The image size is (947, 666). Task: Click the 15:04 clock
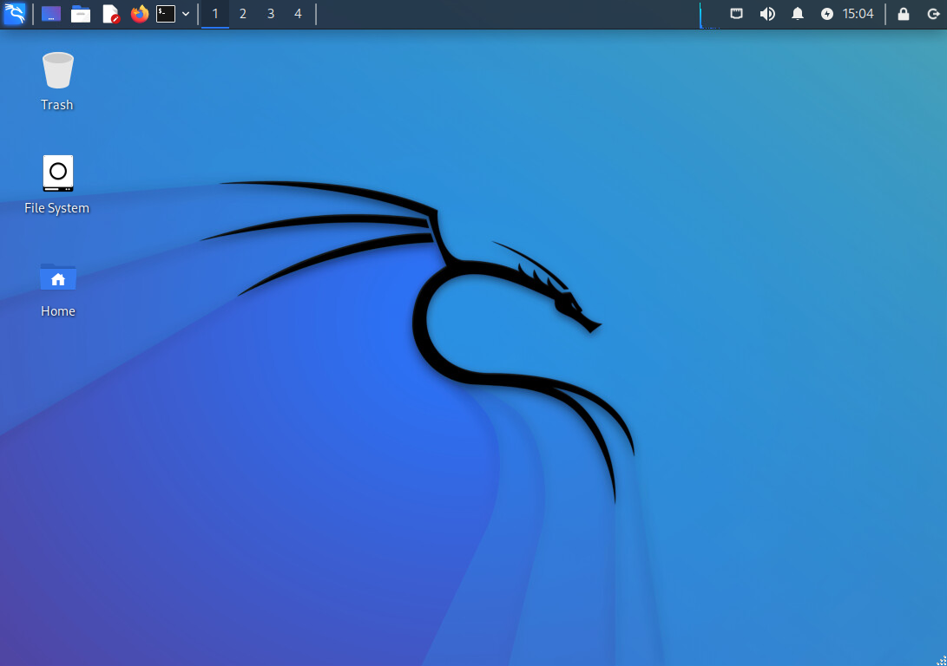coord(858,13)
